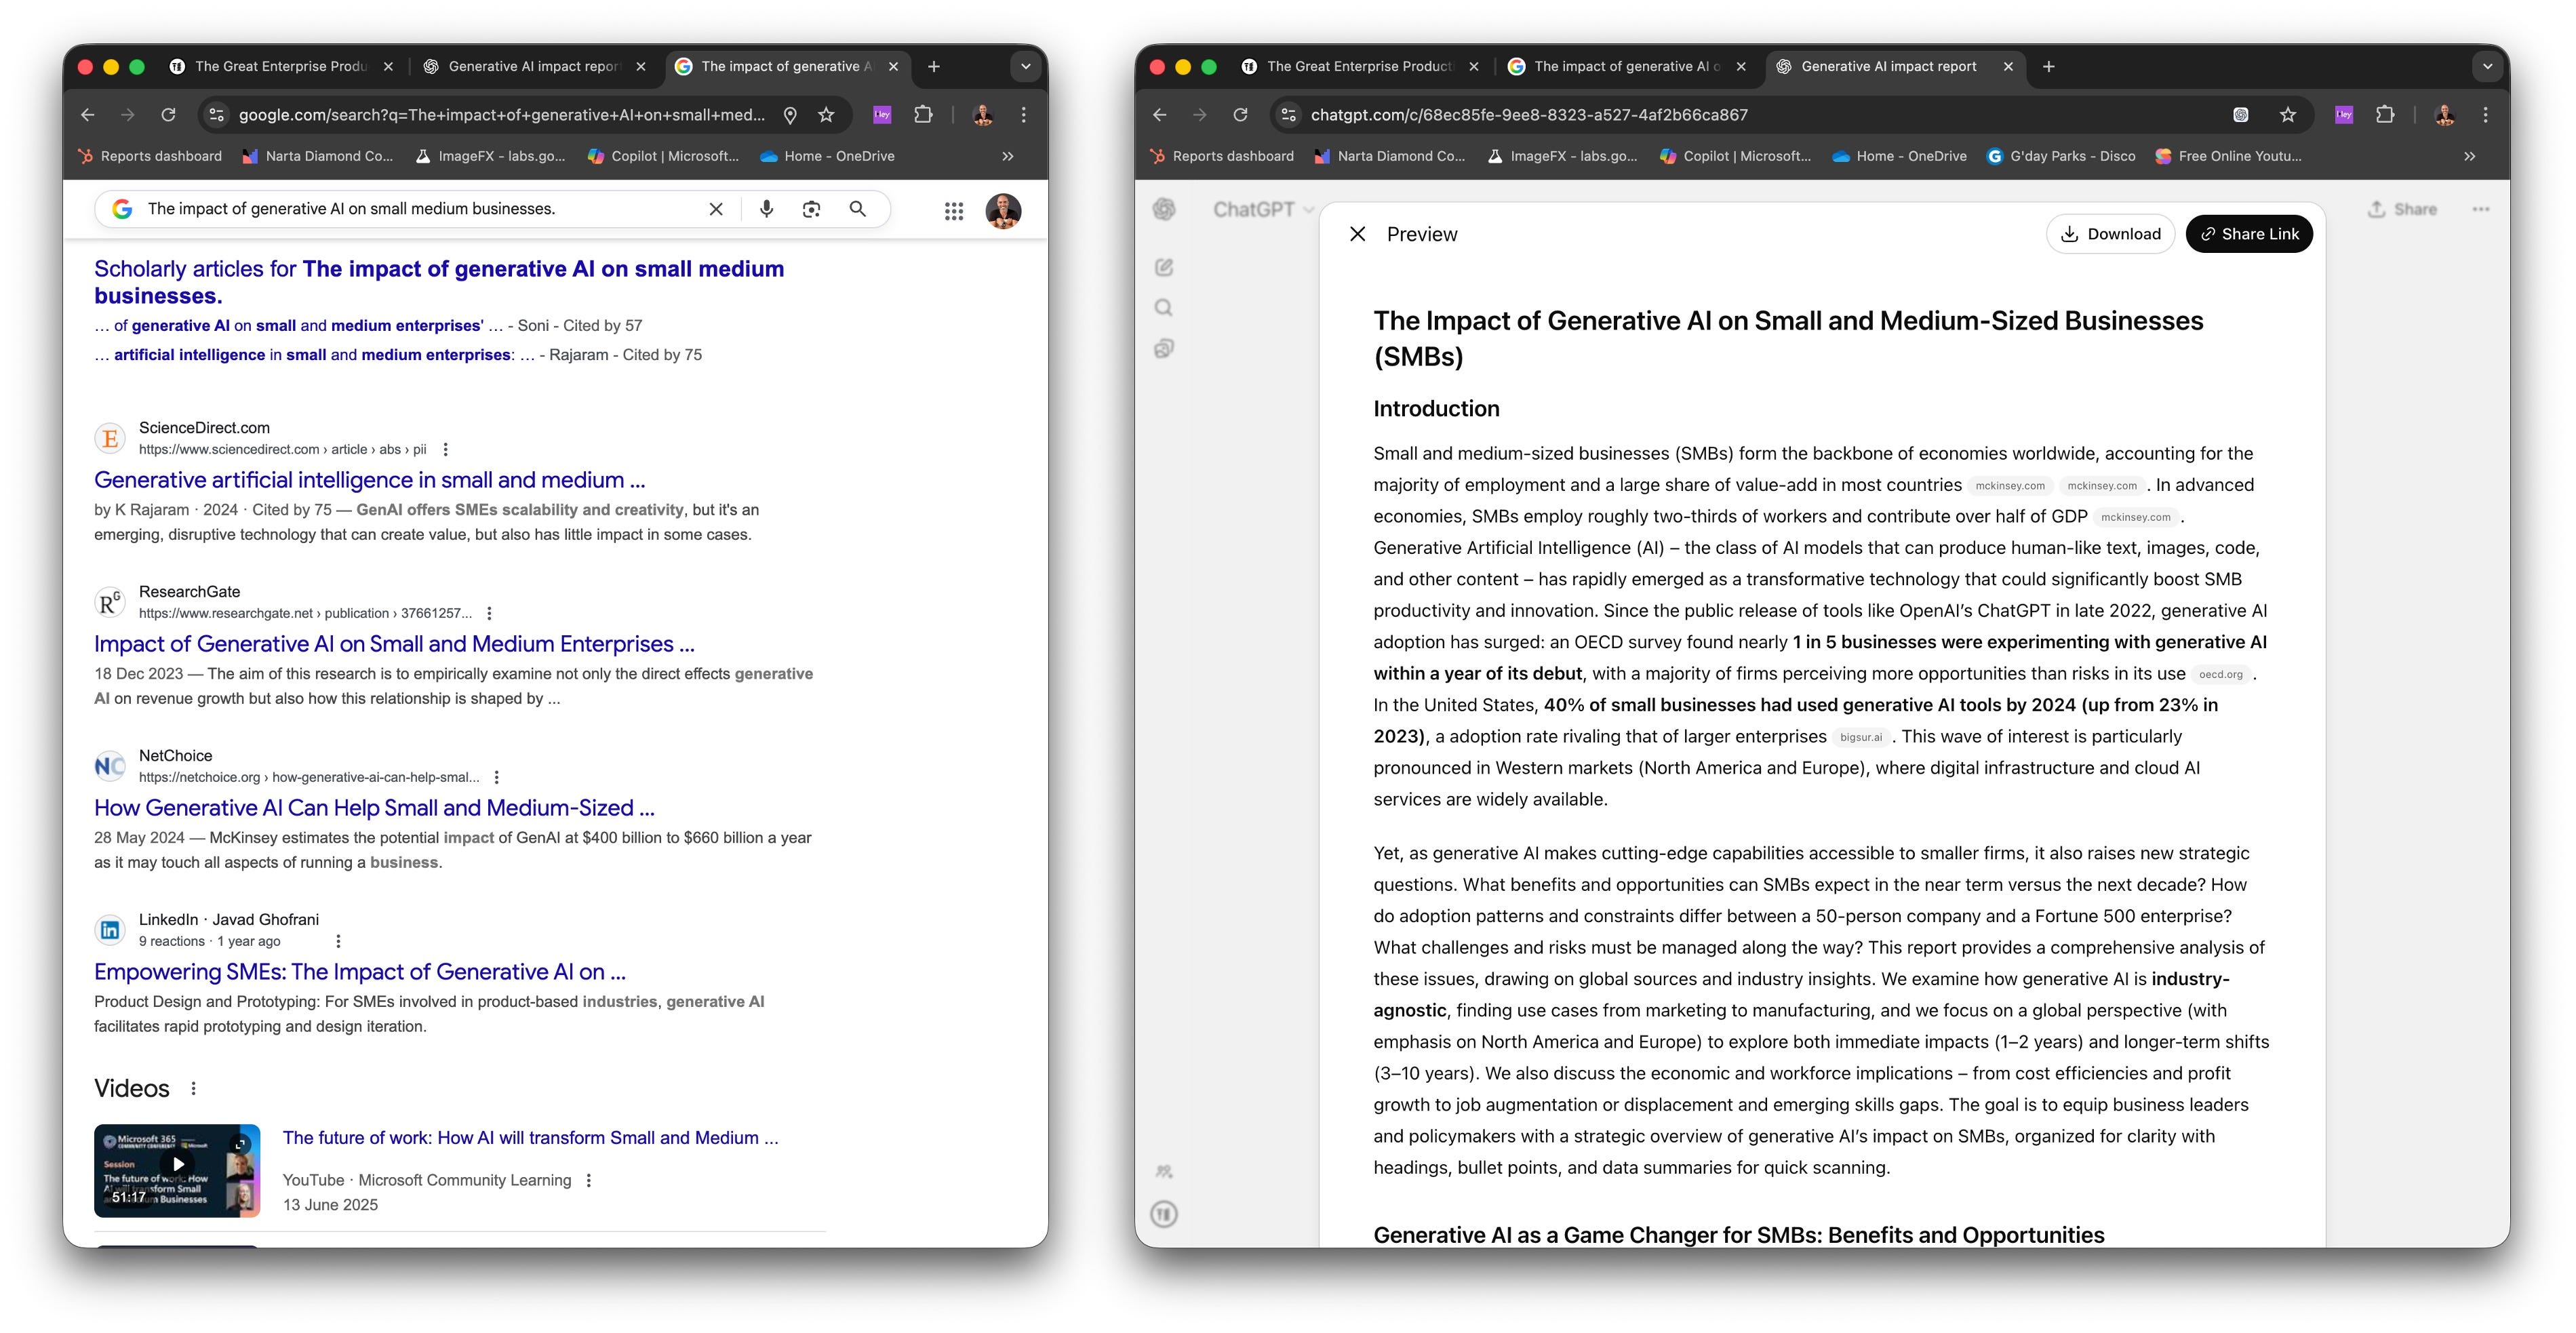Viewport: 2576px width, 1333px height.
Task: Clear the Google search query text
Action: click(716, 209)
